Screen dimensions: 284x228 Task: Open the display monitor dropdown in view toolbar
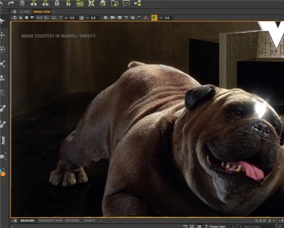54,18
